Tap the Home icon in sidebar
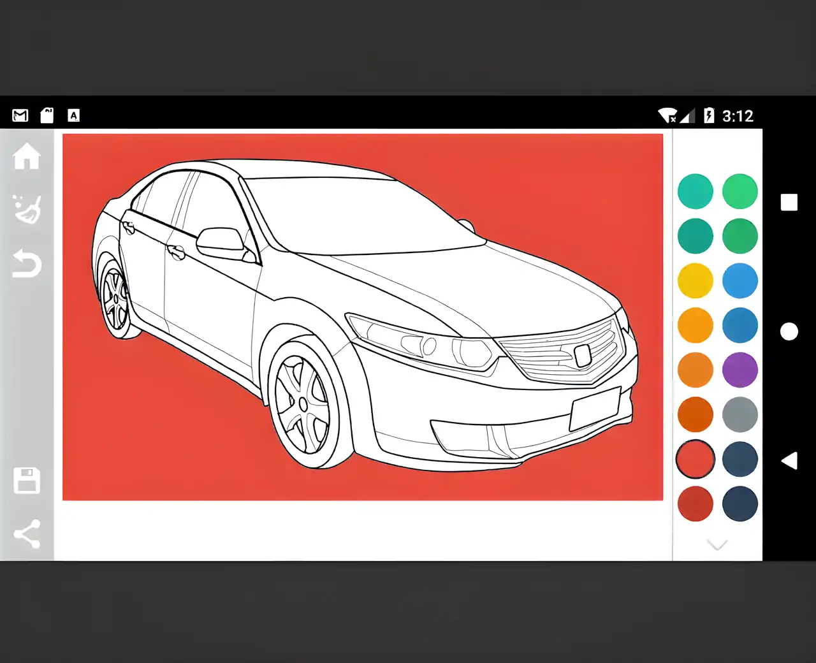Screen dimensions: 816x663 pyautogui.click(x=27, y=156)
